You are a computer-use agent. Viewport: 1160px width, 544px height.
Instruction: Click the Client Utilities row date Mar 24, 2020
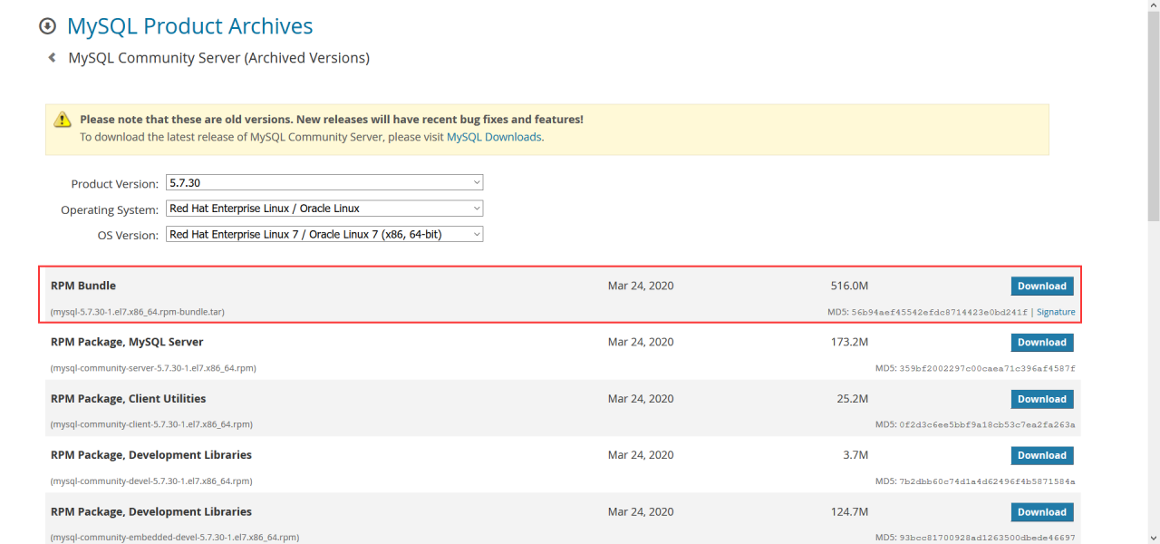[641, 398]
